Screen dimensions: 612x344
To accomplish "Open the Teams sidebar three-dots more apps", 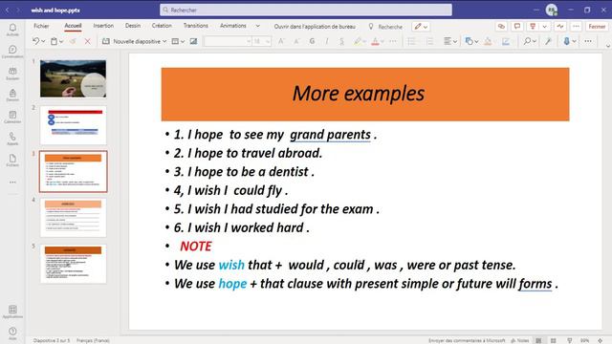I will [12, 183].
